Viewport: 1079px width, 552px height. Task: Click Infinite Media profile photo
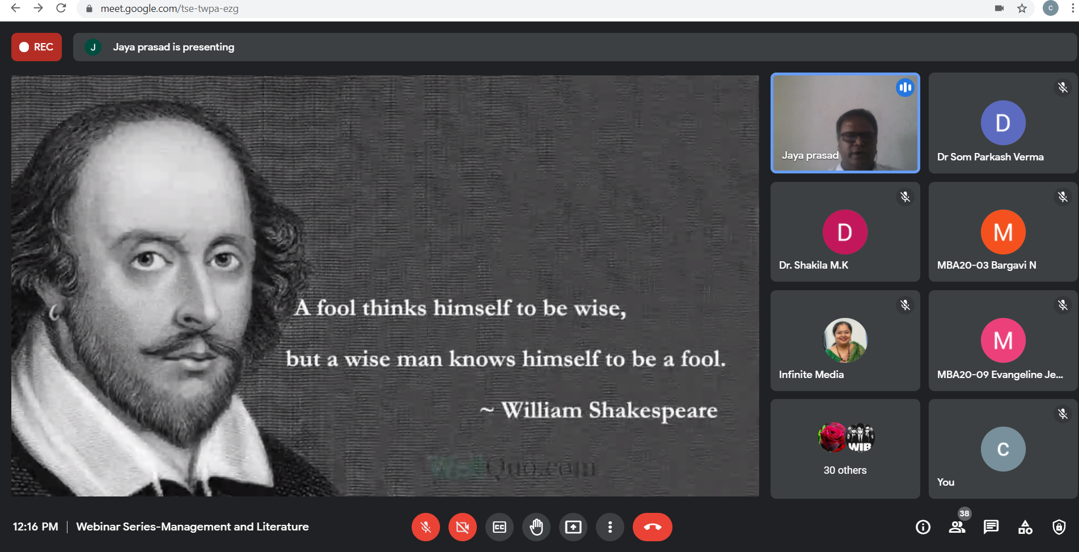pos(845,341)
